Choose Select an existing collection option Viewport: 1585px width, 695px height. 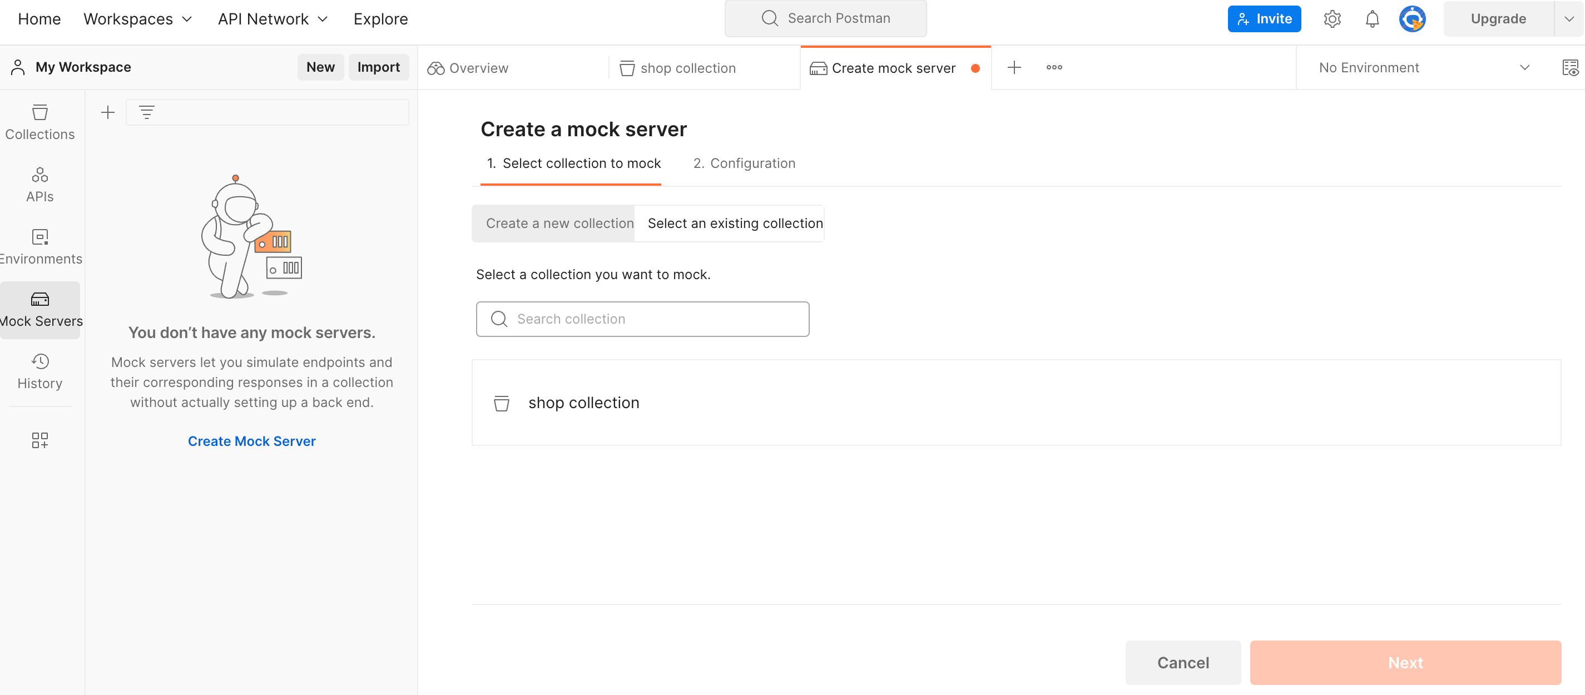click(729, 224)
